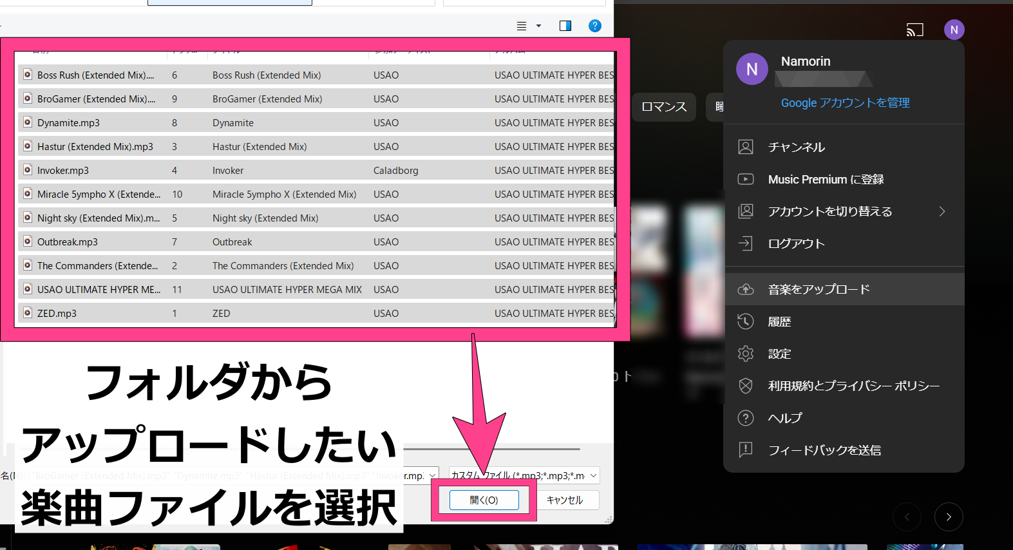Select Miracle 5ympho X file row
Screen dimensions: 1013x550
317,194
